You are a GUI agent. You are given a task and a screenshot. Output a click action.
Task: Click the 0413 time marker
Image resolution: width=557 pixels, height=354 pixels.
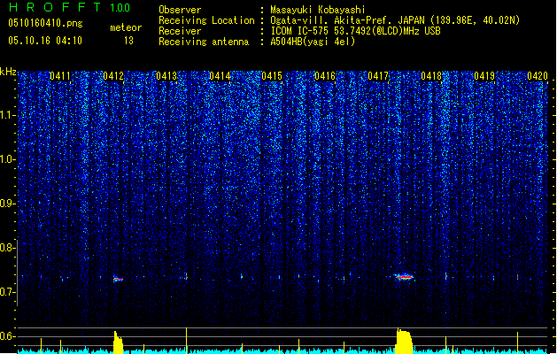tap(166, 76)
